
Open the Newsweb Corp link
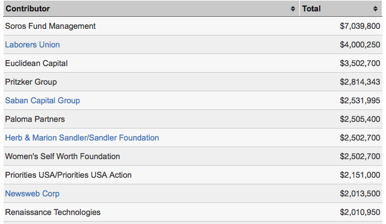pyautogui.click(x=33, y=193)
